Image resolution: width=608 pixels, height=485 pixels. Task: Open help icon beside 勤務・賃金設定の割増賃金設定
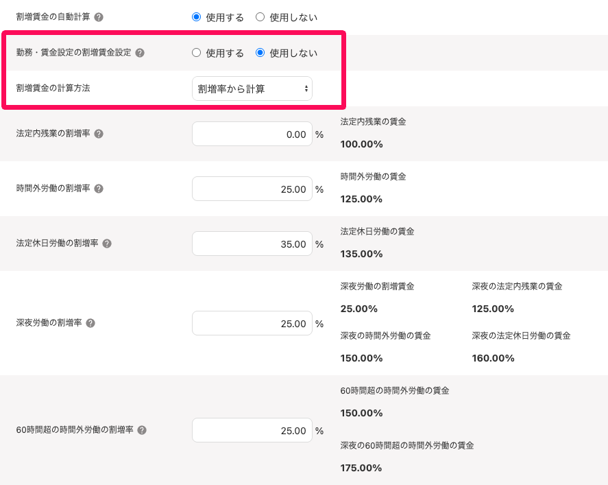(x=140, y=53)
